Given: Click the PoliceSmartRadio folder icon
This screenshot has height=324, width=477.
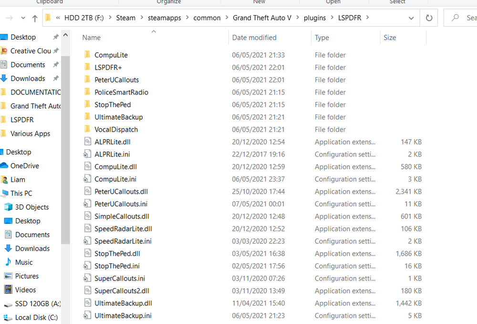Looking at the screenshot, I should pyautogui.click(x=87, y=92).
